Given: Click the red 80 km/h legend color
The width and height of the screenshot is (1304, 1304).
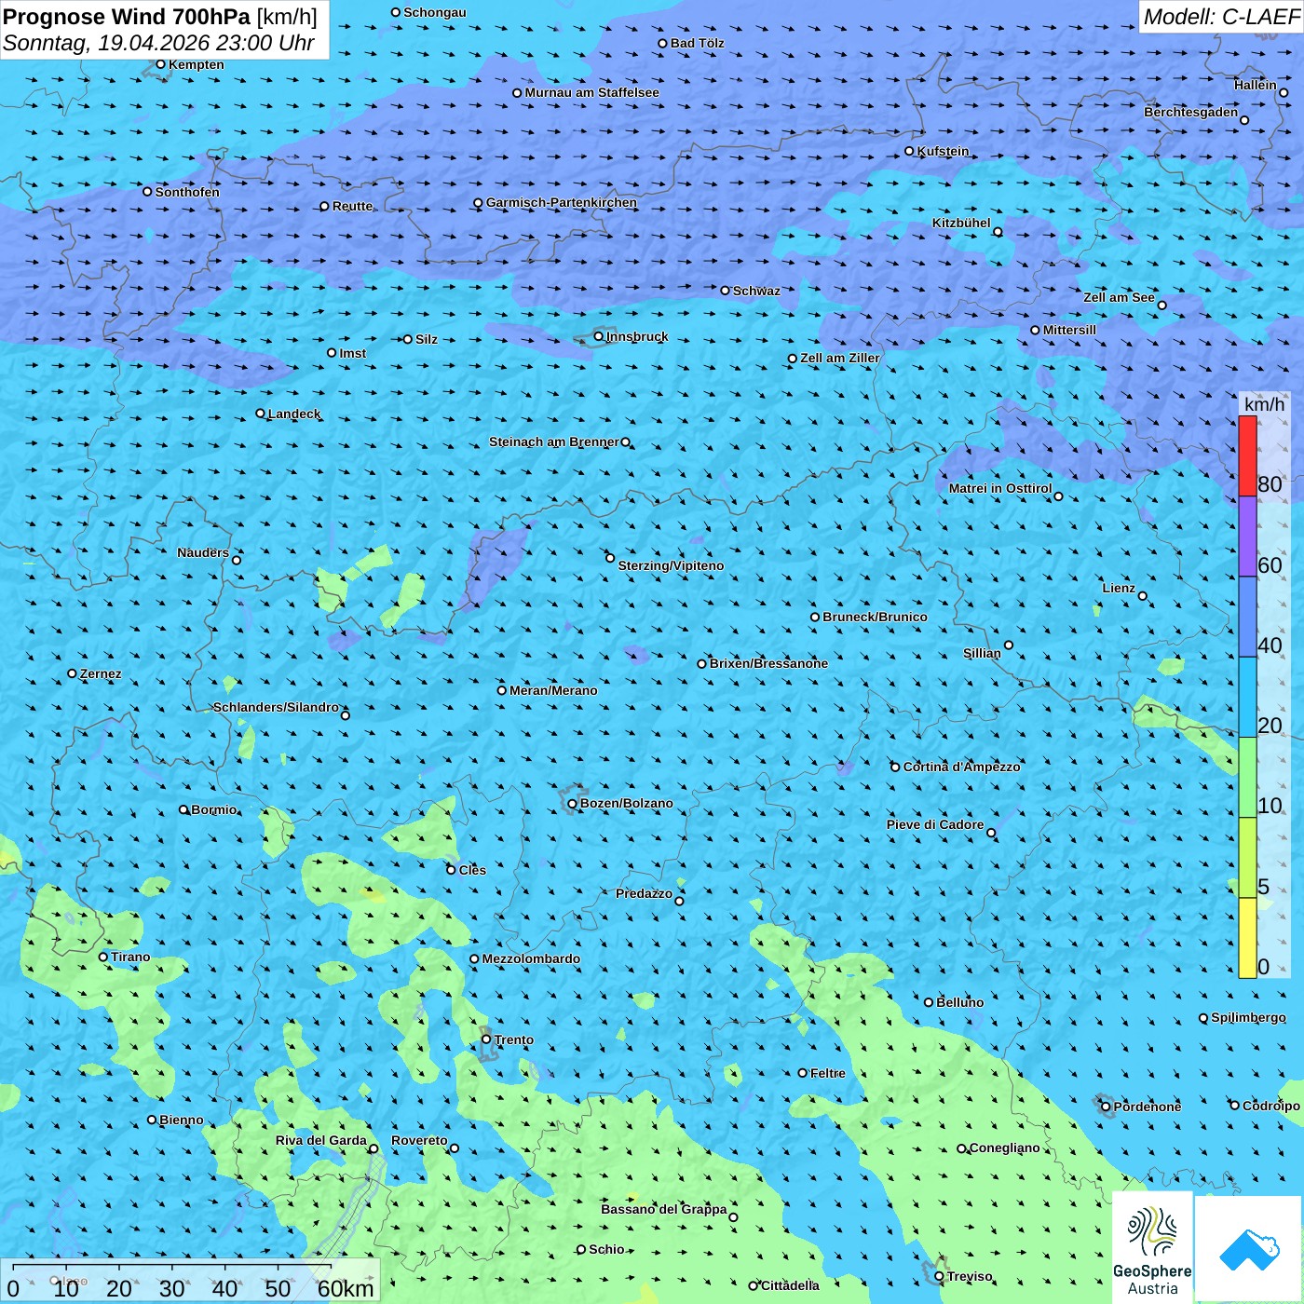Looking at the screenshot, I should click(1247, 455).
